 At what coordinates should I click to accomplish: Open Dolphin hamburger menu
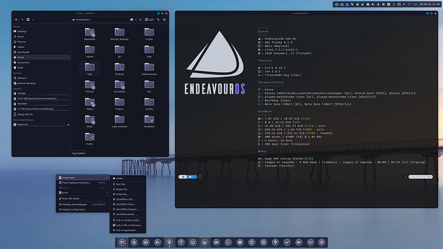(164, 19)
